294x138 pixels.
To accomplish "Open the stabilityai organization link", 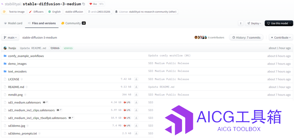I will point(12,4).
